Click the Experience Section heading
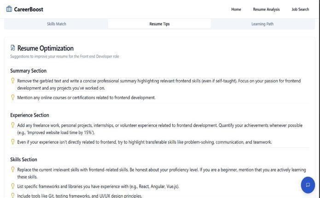Screen dimensions: 320x198 pos(29,115)
